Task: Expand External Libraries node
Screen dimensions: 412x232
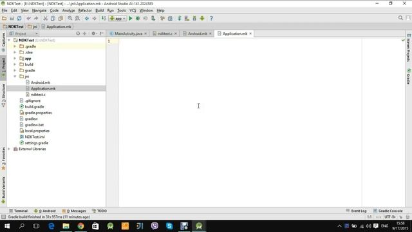Action: (9, 149)
